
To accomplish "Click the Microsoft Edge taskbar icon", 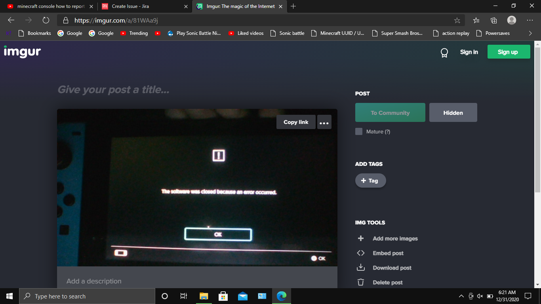I will coord(282,296).
